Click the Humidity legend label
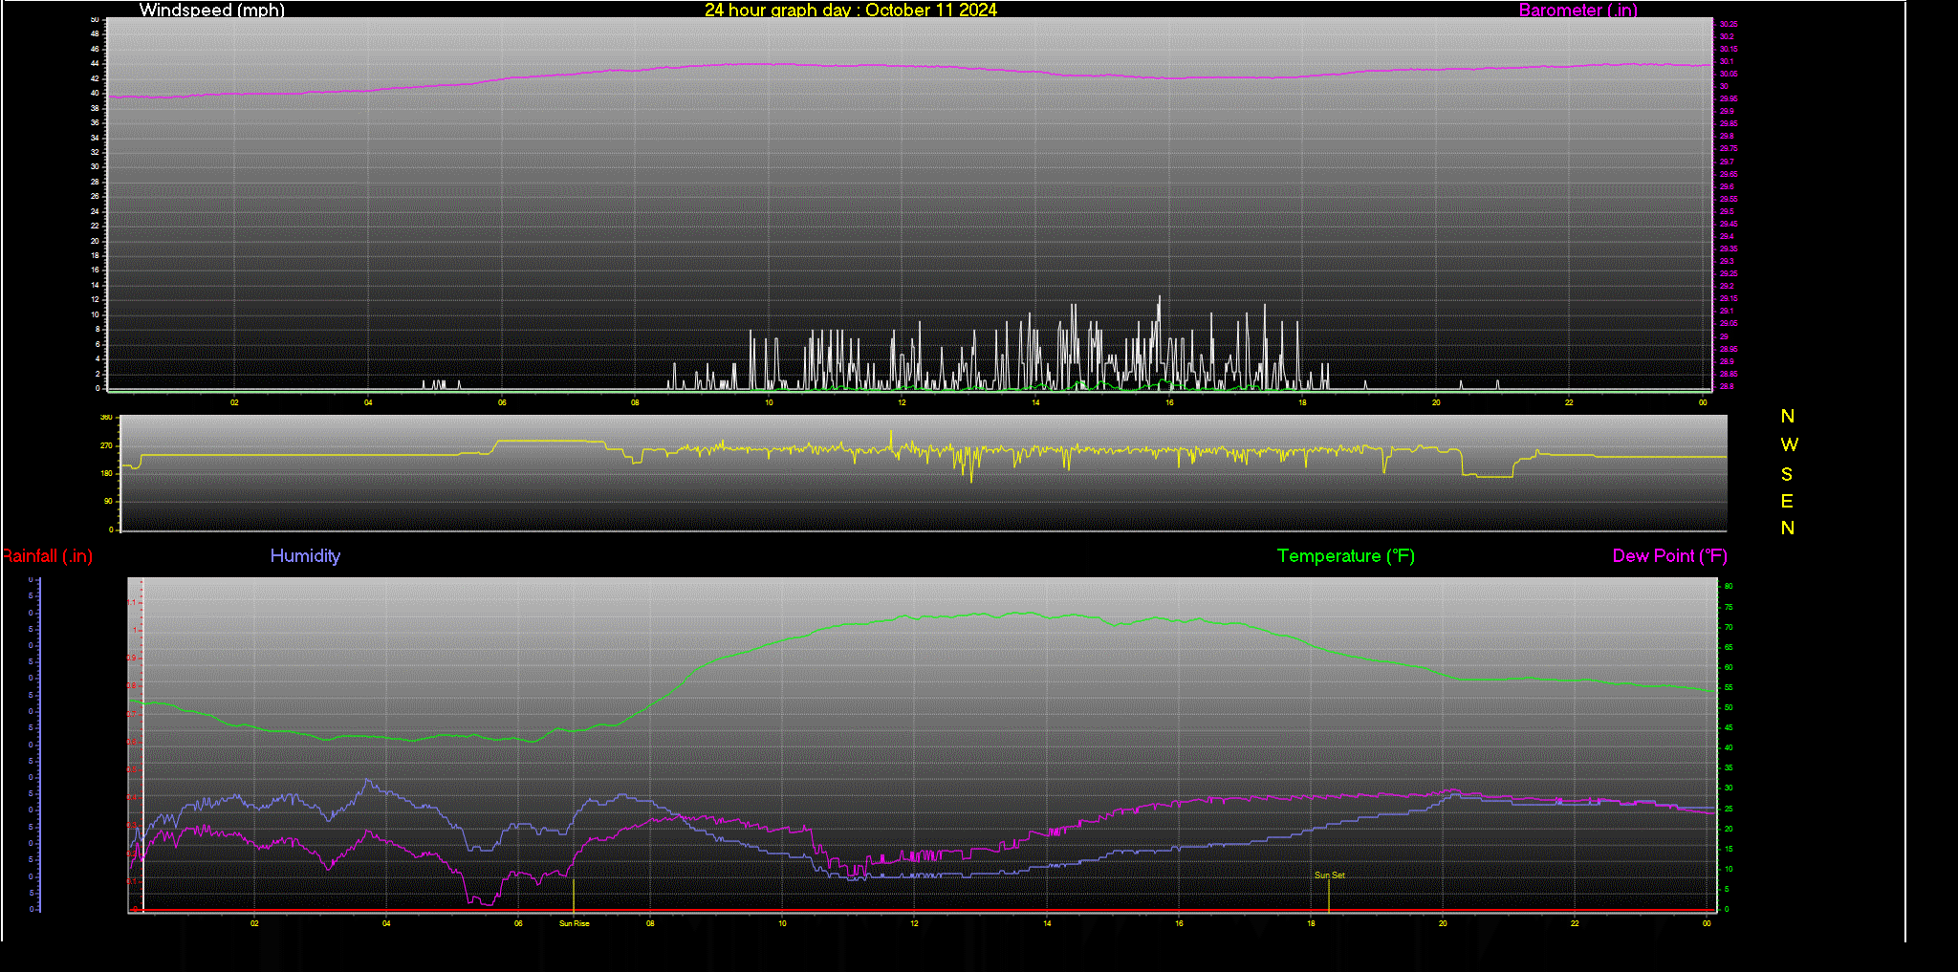The width and height of the screenshot is (1958, 972). [x=305, y=555]
